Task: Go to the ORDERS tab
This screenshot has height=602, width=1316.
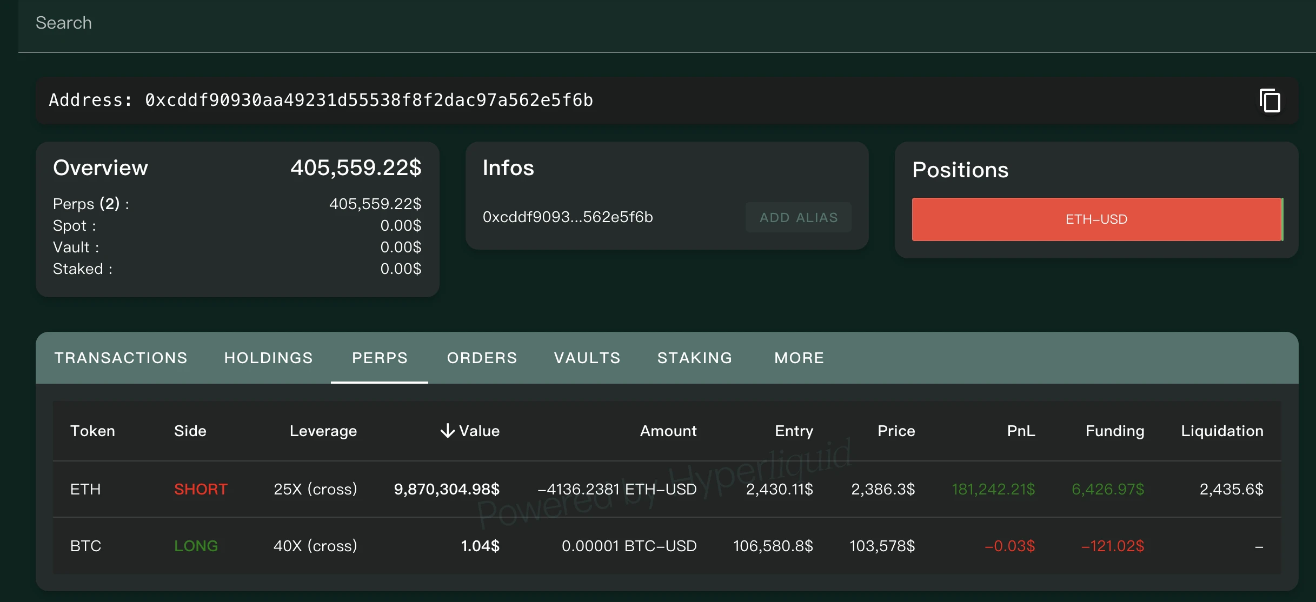Action: point(482,358)
